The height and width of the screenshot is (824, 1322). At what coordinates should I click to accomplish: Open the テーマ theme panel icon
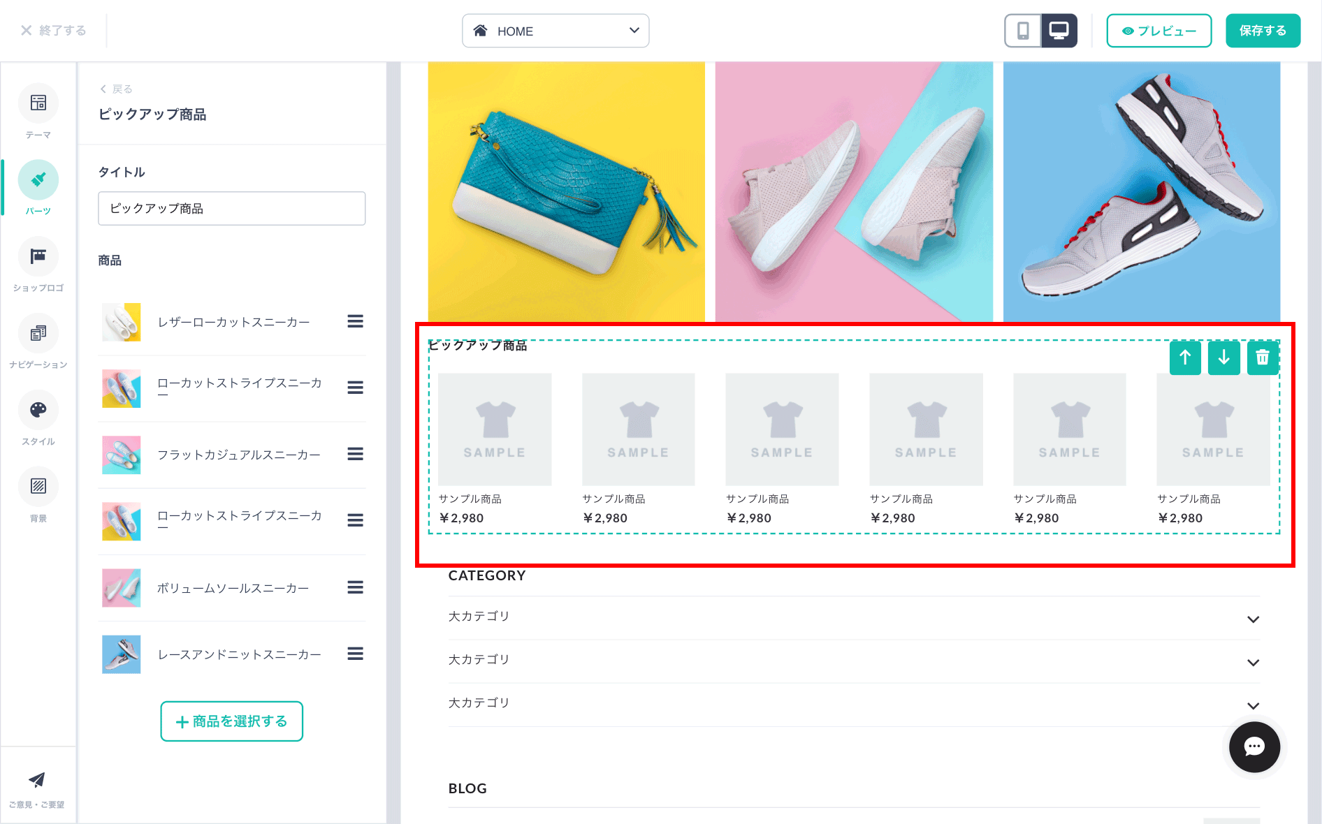tap(38, 103)
